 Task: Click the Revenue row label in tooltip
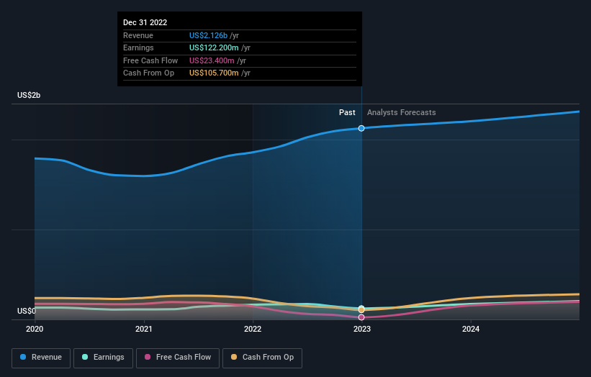point(138,35)
